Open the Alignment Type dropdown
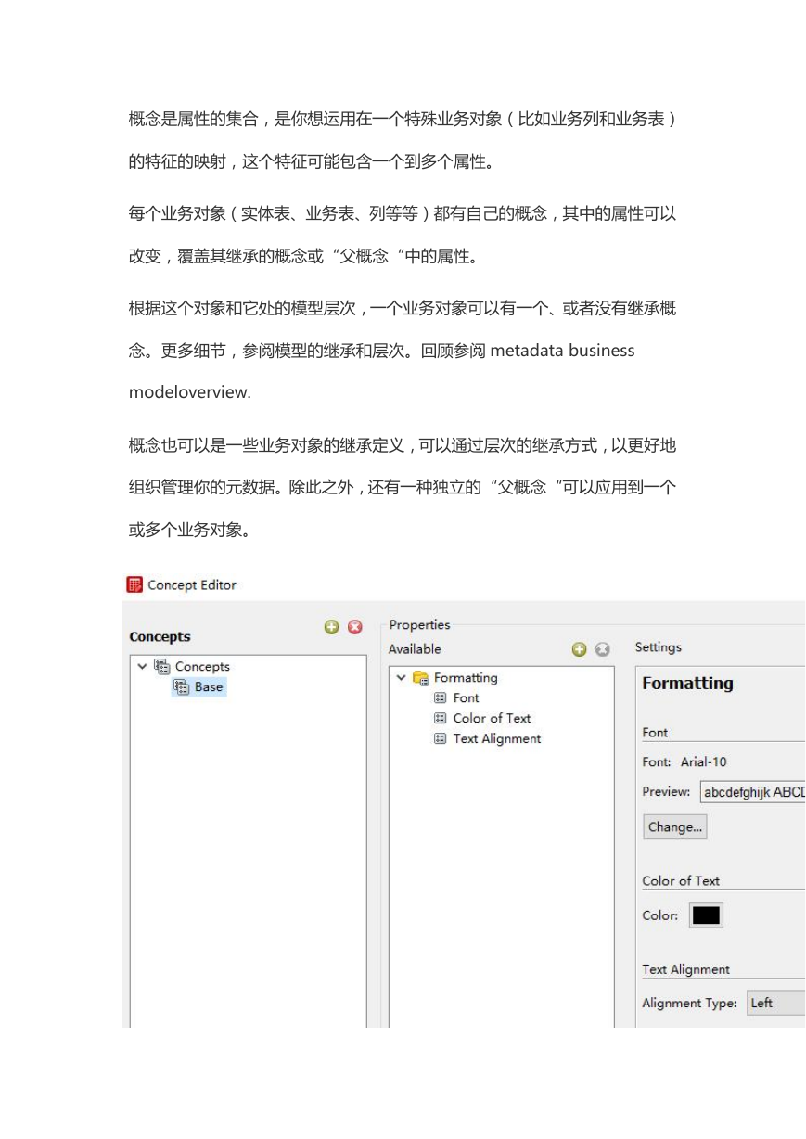 point(775,1003)
